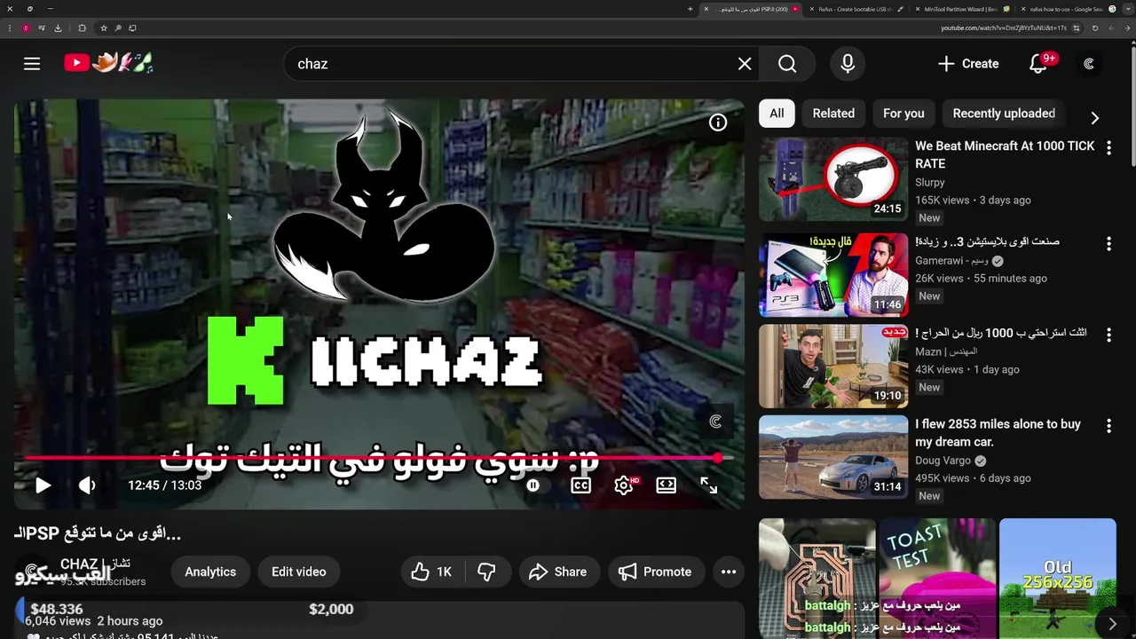Open the Slurpy channel name

[x=930, y=182]
